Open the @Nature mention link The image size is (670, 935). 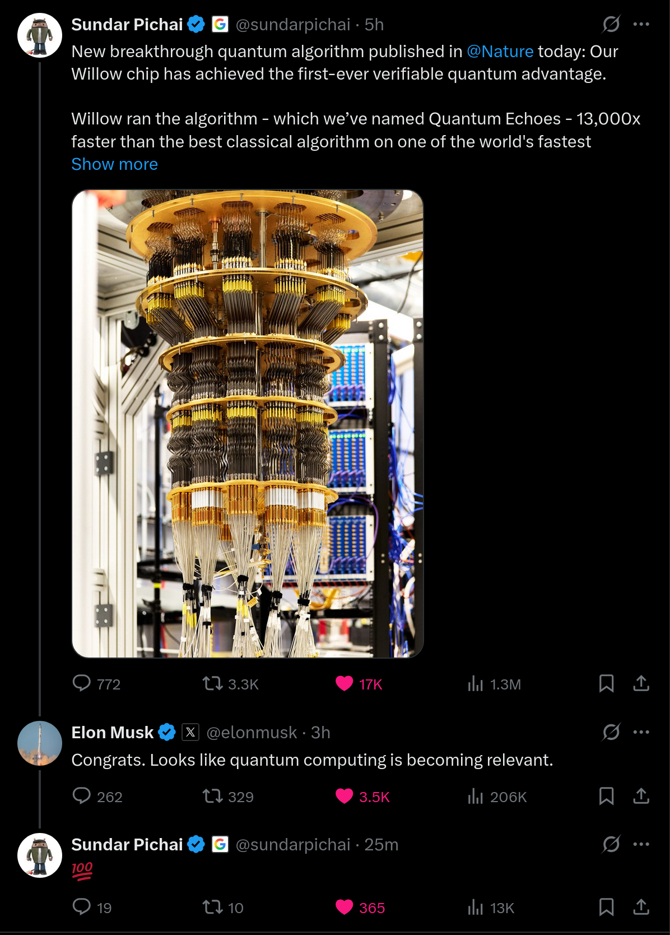[x=500, y=52]
